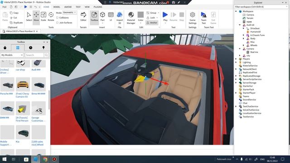Image resolution: width=290 pixels, height=163 pixels.
Task: Undo the last action in quick toolbar
Action: (35, 7)
